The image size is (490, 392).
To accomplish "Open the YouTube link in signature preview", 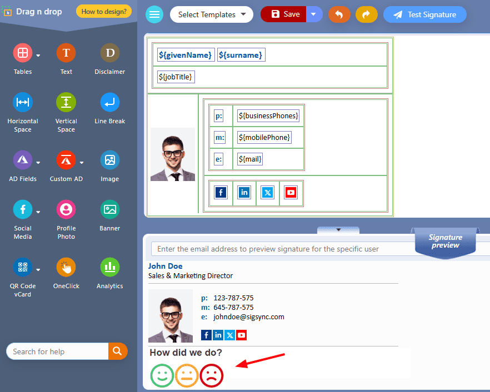I will pyautogui.click(x=241, y=335).
